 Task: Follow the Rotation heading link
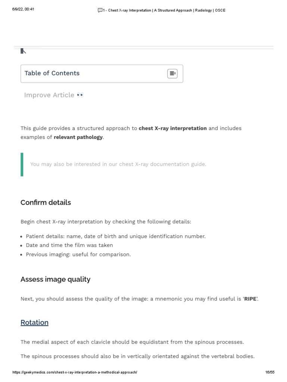coord(34,322)
